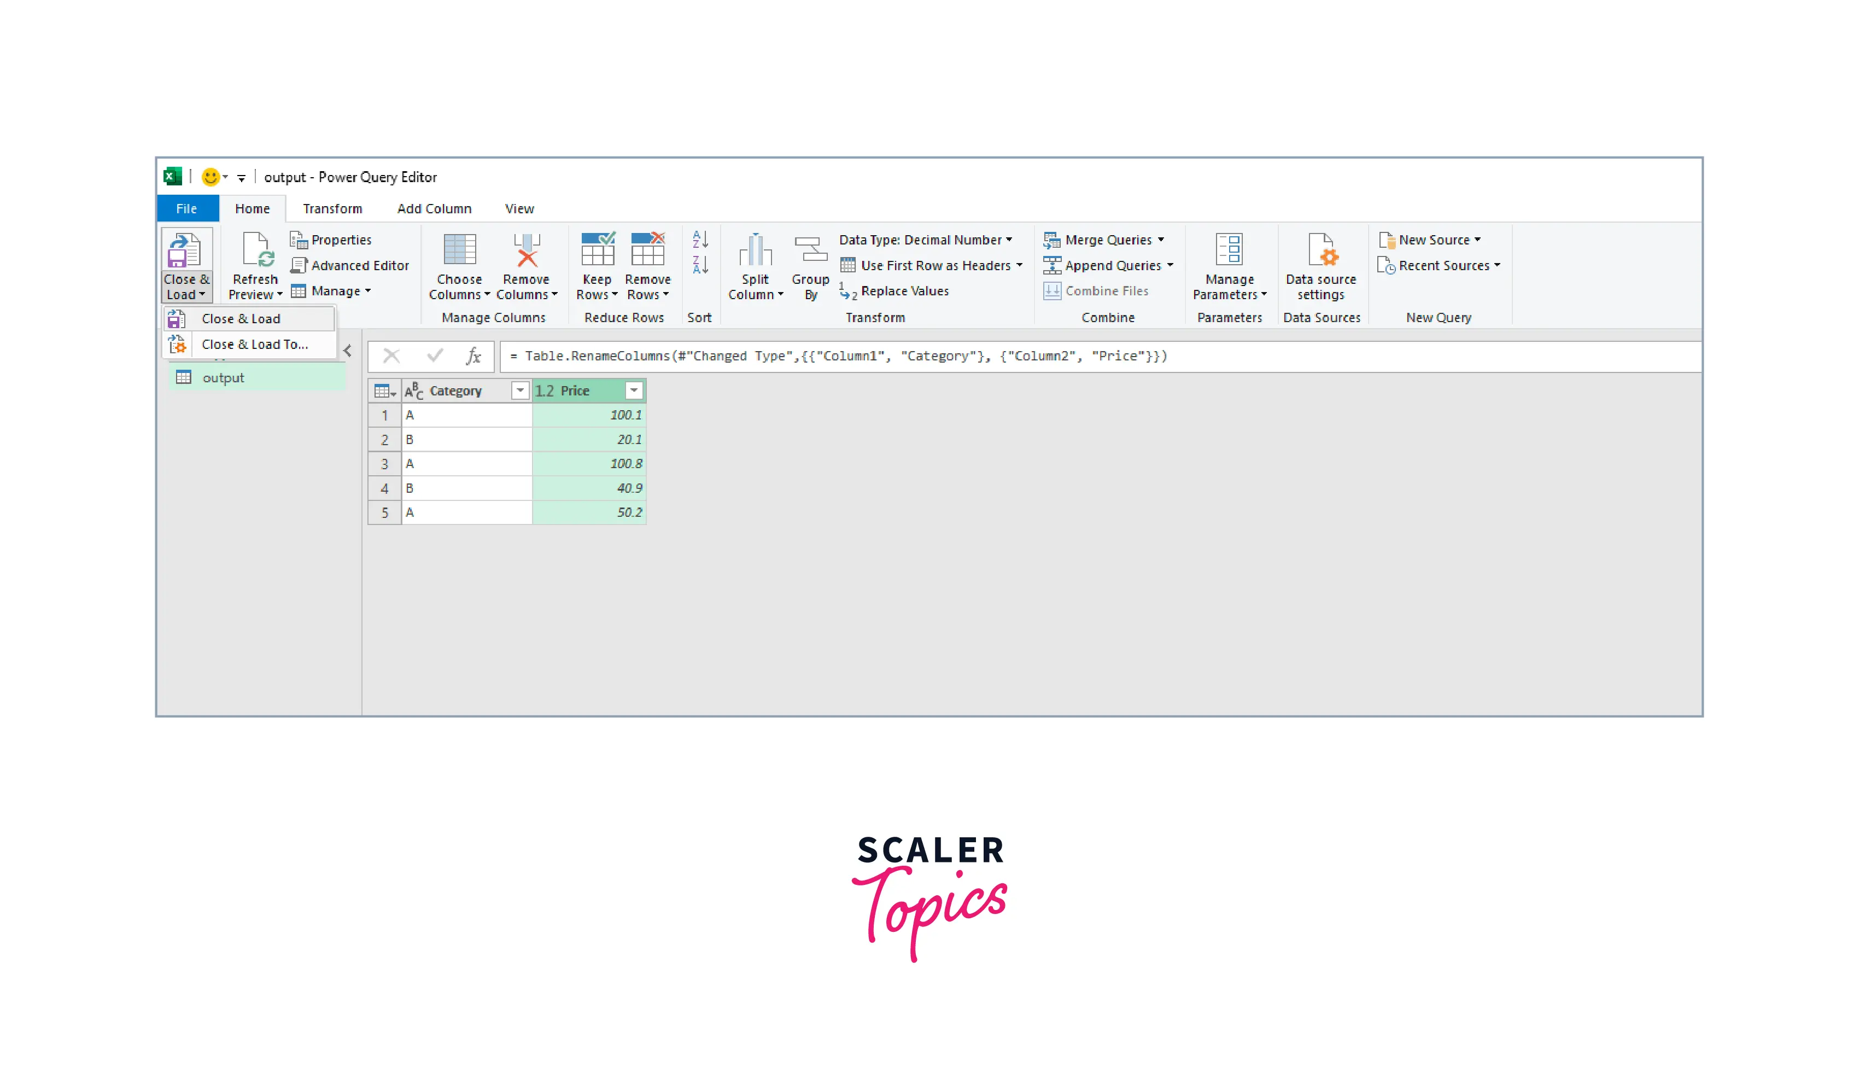Open the Price column filter dropdown
Viewport: 1859px width, 1067px height.
pyautogui.click(x=634, y=390)
